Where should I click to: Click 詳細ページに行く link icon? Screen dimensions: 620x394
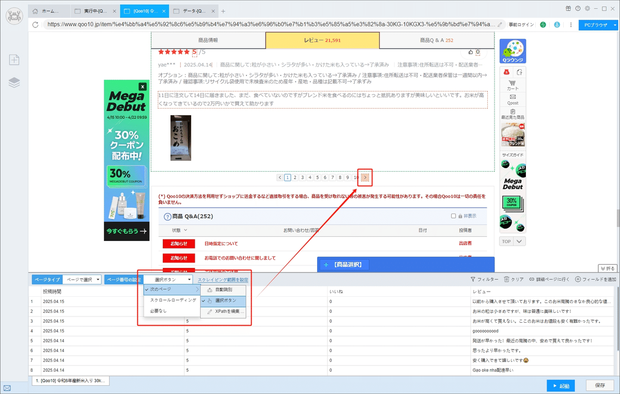pos(550,279)
